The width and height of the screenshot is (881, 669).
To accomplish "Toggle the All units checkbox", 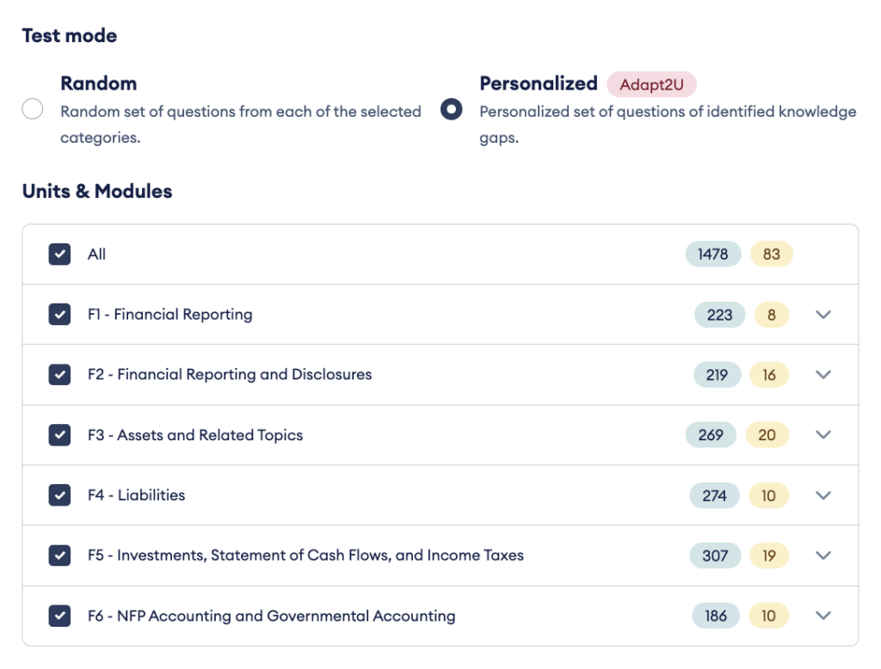I will pyautogui.click(x=59, y=255).
